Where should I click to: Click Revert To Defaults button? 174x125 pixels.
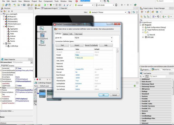[91, 45]
